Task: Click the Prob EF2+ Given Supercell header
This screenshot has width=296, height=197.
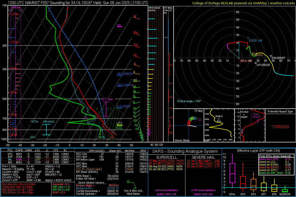Action: pos(275,156)
